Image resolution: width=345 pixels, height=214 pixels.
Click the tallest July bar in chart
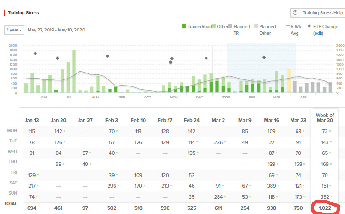(x=74, y=71)
